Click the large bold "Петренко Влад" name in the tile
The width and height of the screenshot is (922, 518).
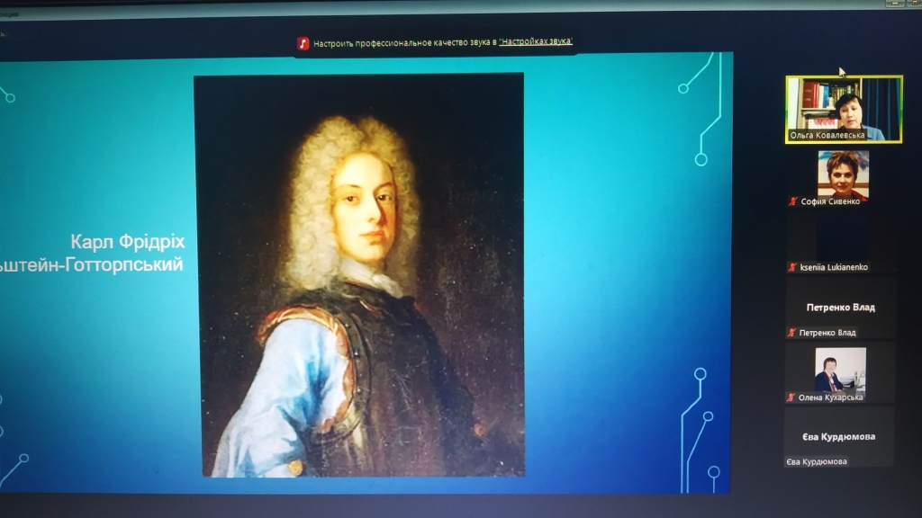pyautogui.click(x=841, y=308)
